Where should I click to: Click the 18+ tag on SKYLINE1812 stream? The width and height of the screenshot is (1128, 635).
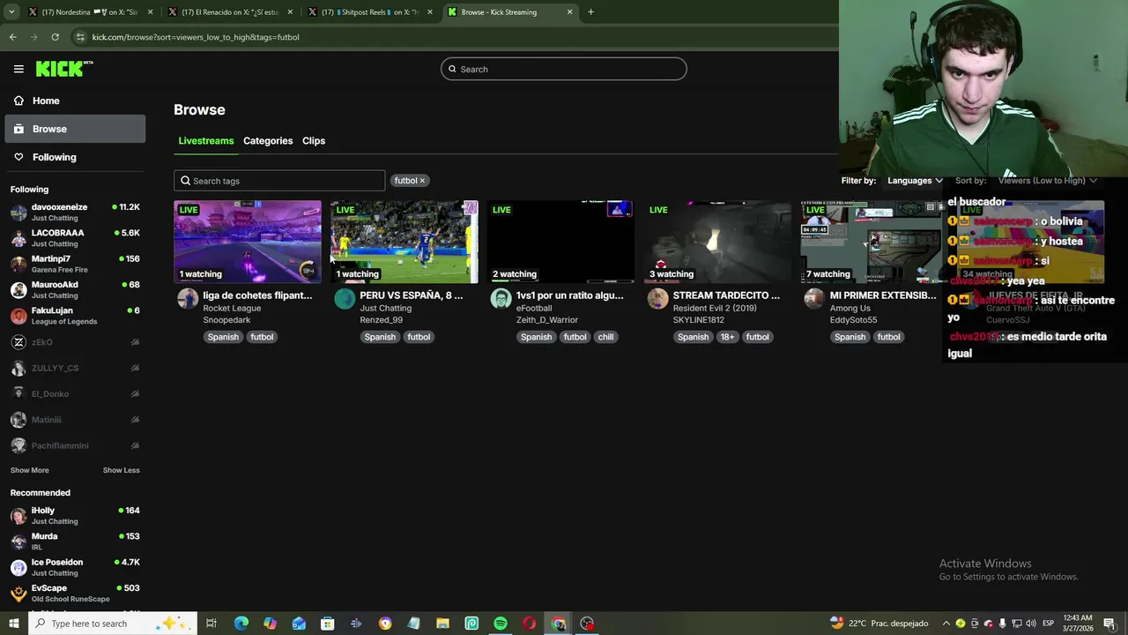pyautogui.click(x=727, y=337)
